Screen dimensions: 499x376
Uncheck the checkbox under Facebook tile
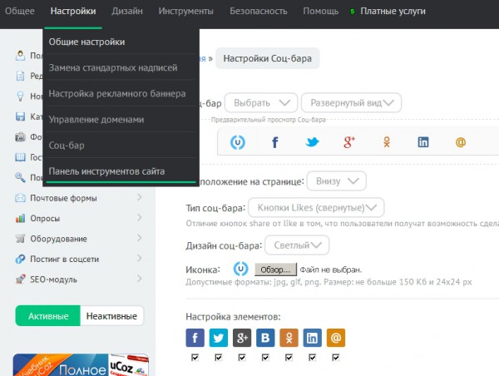pos(195,358)
